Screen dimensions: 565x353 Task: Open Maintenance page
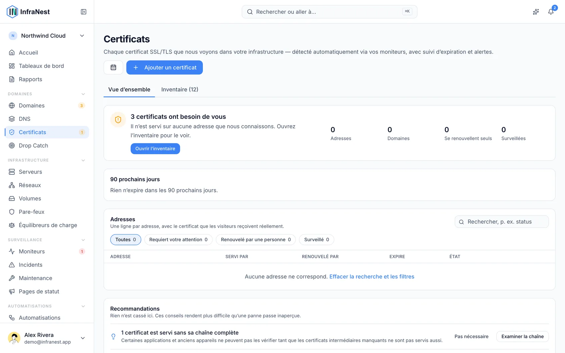click(47, 278)
